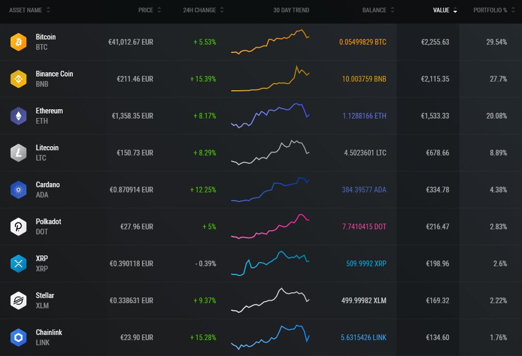Click the Bitcoin coin icon
The height and width of the screenshot is (356, 522).
tap(18, 42)
